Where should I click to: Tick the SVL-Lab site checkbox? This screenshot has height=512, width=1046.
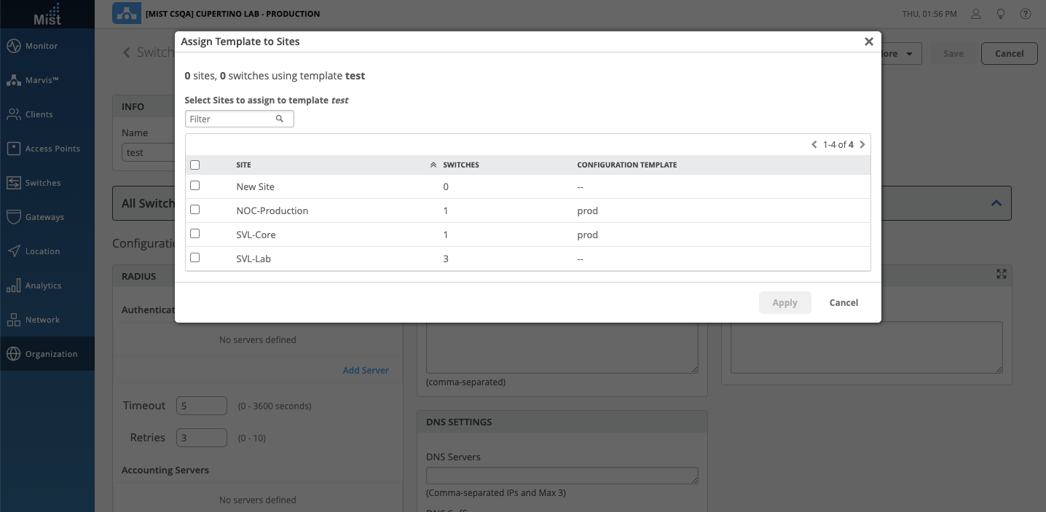[x=194, y=258]
